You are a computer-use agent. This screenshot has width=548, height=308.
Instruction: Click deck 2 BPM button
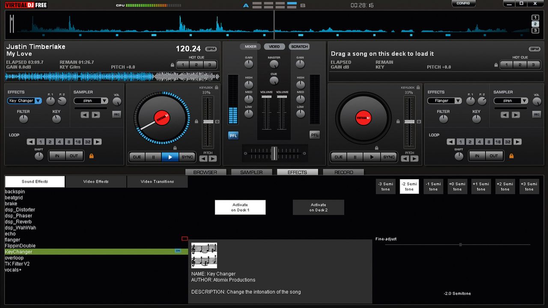[x=534, y=49]
